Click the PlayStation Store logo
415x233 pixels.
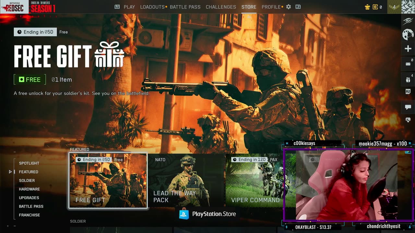coord(207,214)
